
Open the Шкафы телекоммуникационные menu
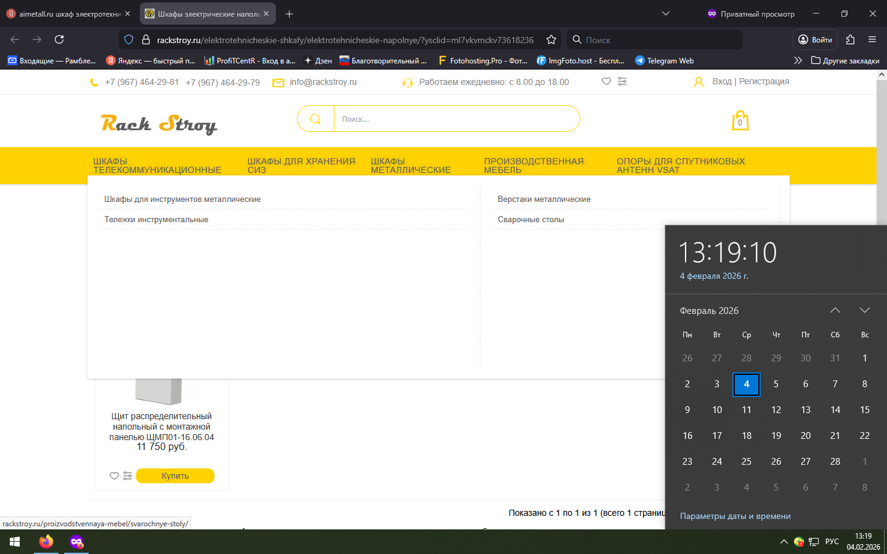click(157, 166)
